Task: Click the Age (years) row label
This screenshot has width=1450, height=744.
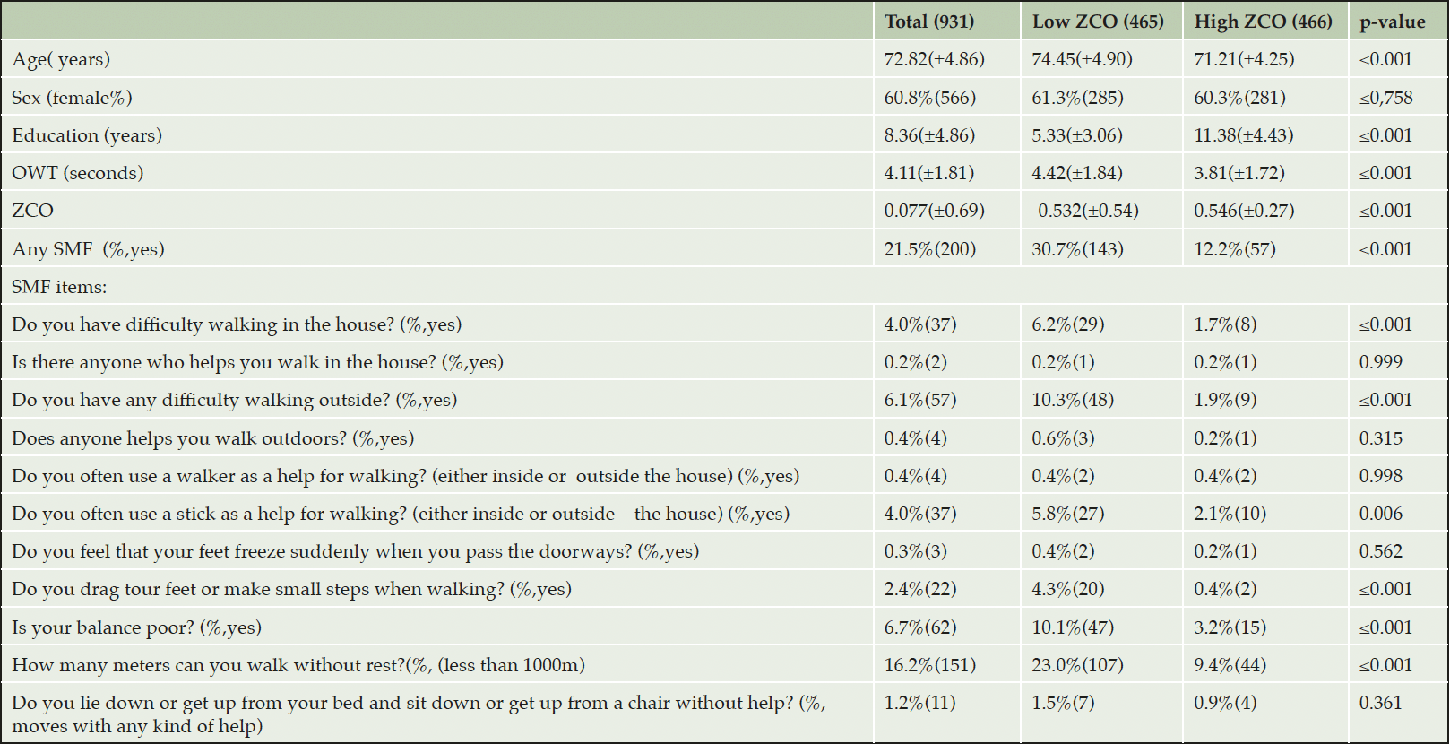Action: pos(61,60)
